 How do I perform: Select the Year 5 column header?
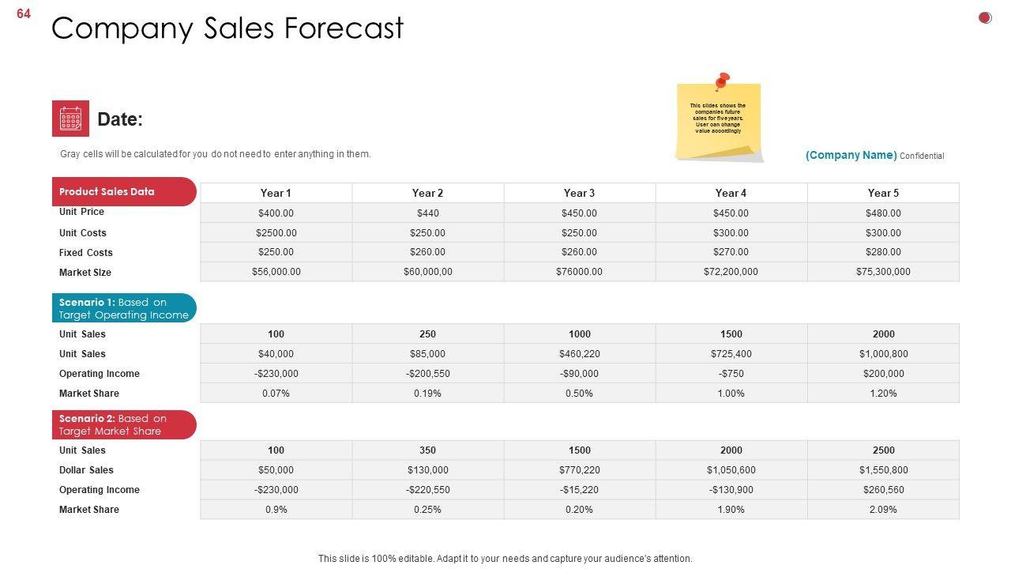(883, 193)
